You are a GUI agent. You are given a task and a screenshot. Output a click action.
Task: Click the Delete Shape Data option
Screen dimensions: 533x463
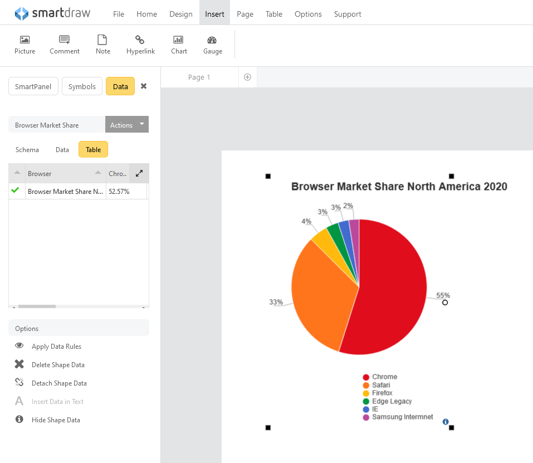tap(58, 365)
